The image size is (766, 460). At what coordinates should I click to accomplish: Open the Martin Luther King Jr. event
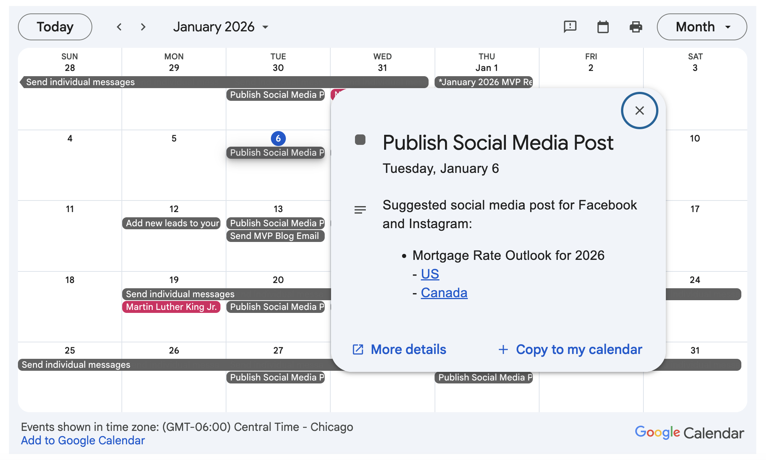pos(171,307)
